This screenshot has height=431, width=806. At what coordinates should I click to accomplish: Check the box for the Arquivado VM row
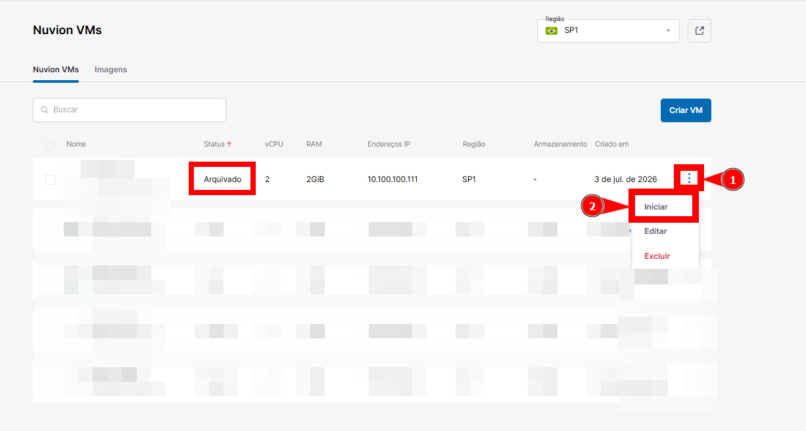50,179
